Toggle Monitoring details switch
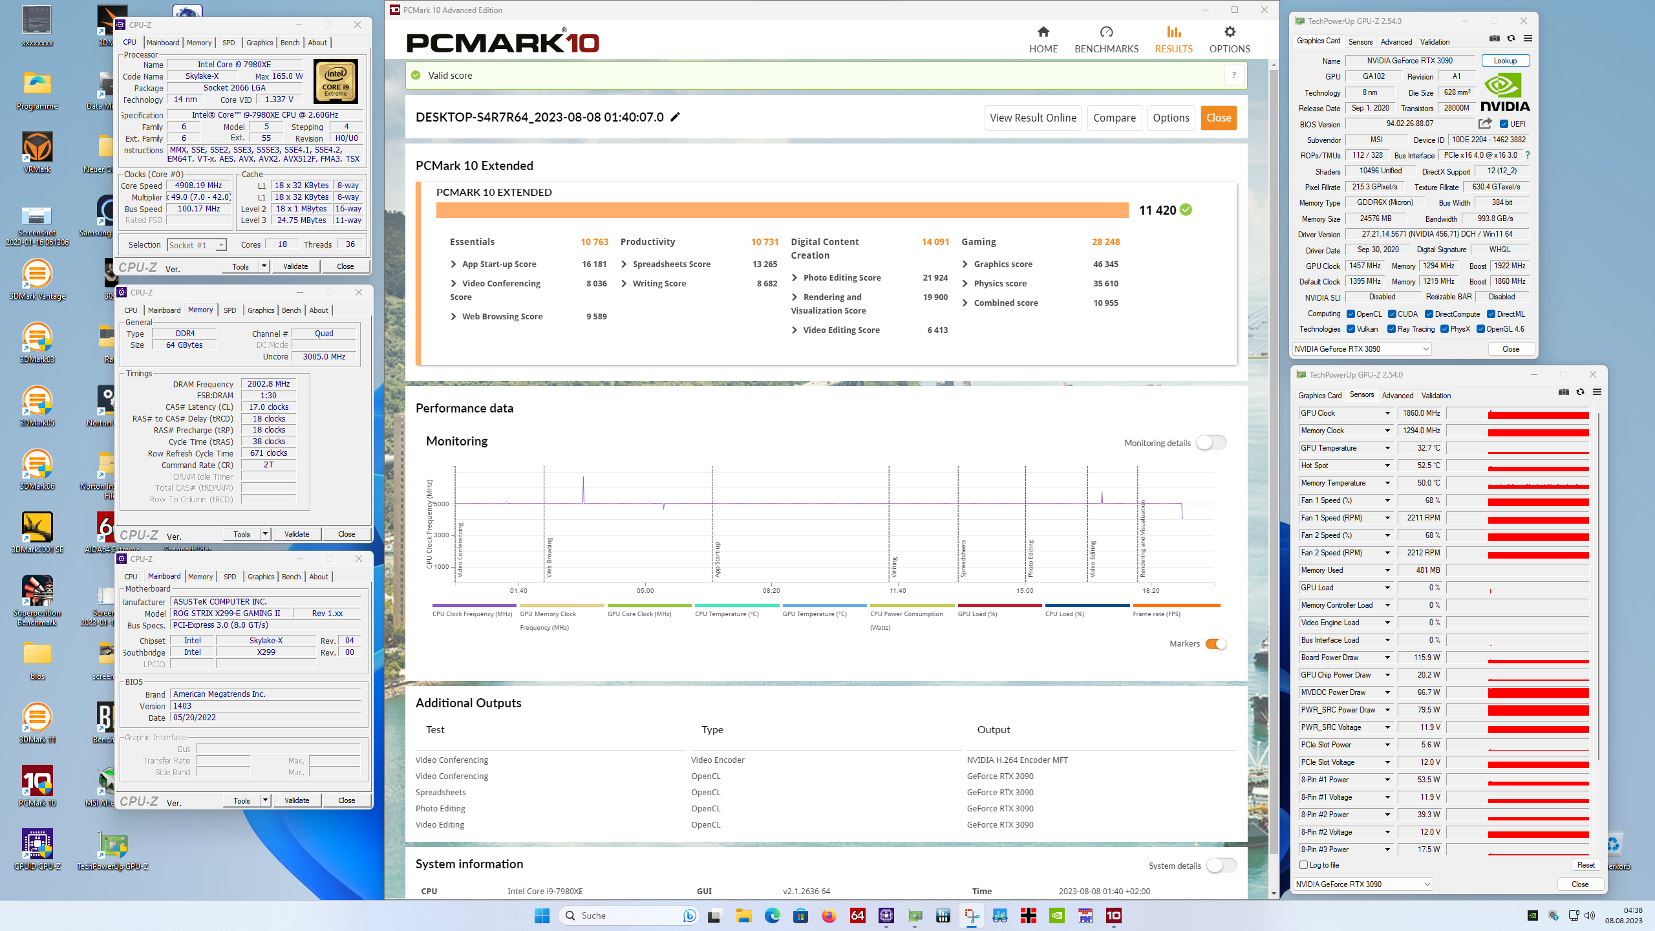This screenshot has height=931, width=1655. tap(1211, 443)
